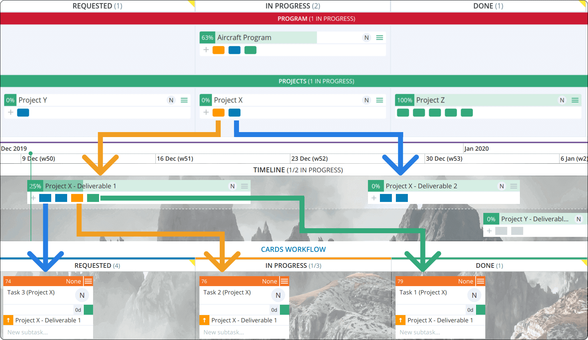The height and width of the screenshot is (340, 588).
Task: Open card menu on Task 3
Action: point(88,281)
